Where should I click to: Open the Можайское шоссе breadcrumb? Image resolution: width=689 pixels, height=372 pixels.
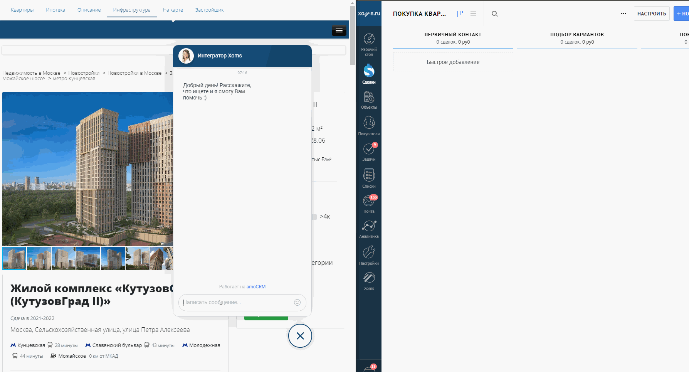24,79
